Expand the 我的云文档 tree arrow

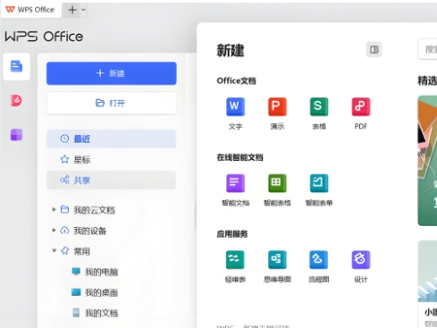pos(54,210)
